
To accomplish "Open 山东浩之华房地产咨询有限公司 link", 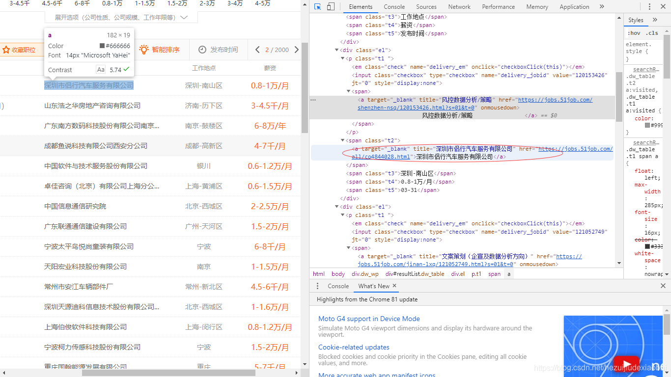I will [x=92, y=106].
